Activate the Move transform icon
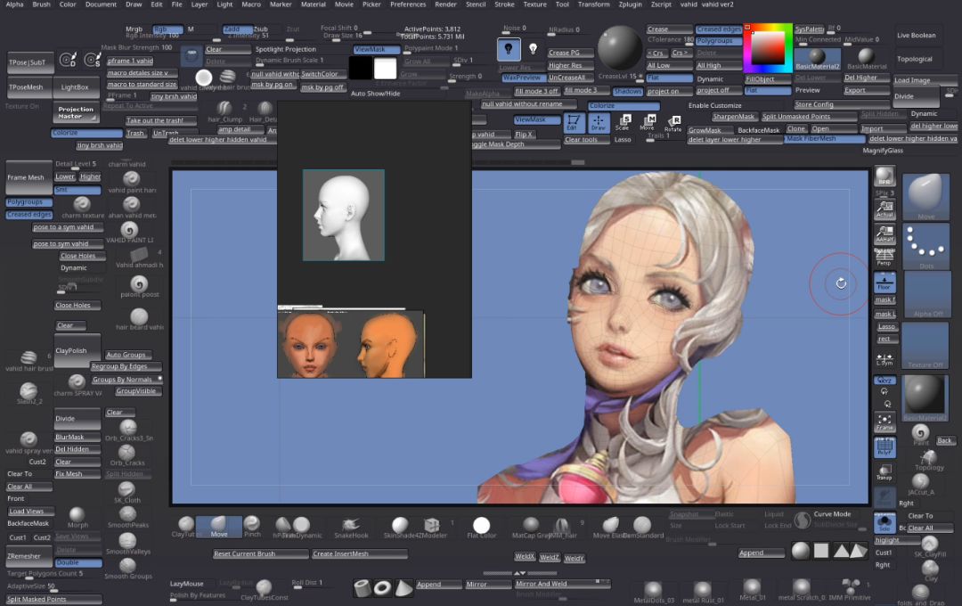 click(648, 122)
